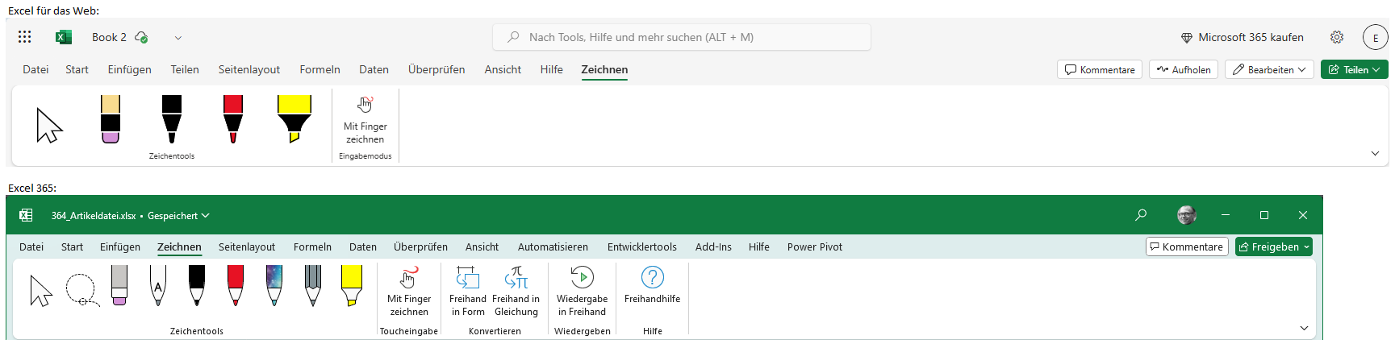
Task: Select the yellow highlighter in Excel 365
Action: point(352,286)
